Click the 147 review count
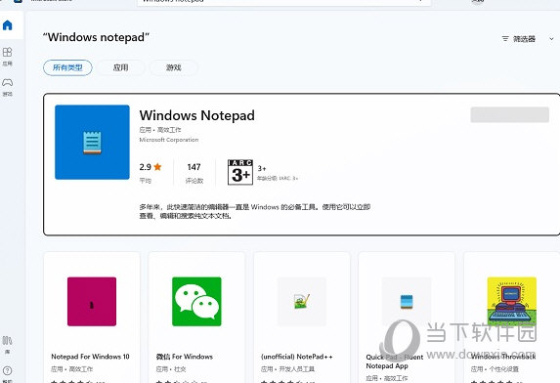The width and height of the screenshot is (560, 383). [194, 167]
